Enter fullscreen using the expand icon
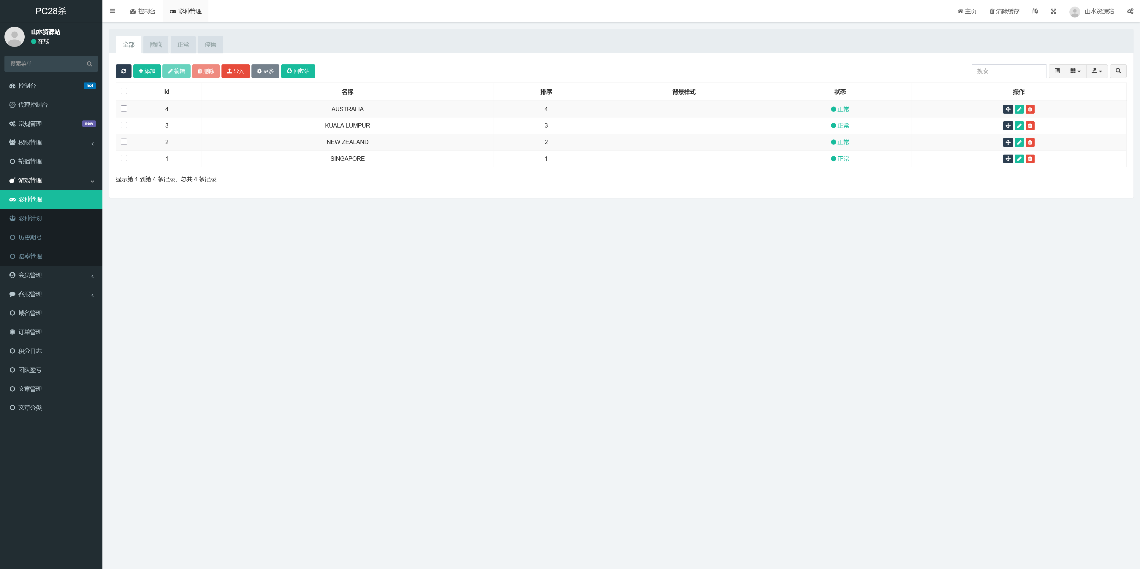Screen dimensions: 1140x569 [x=1053, y=11]
